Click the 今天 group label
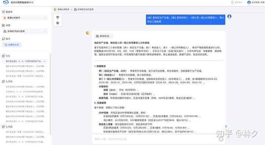The height and width of the screenshot is (145, 265). (x=8, y=56)
